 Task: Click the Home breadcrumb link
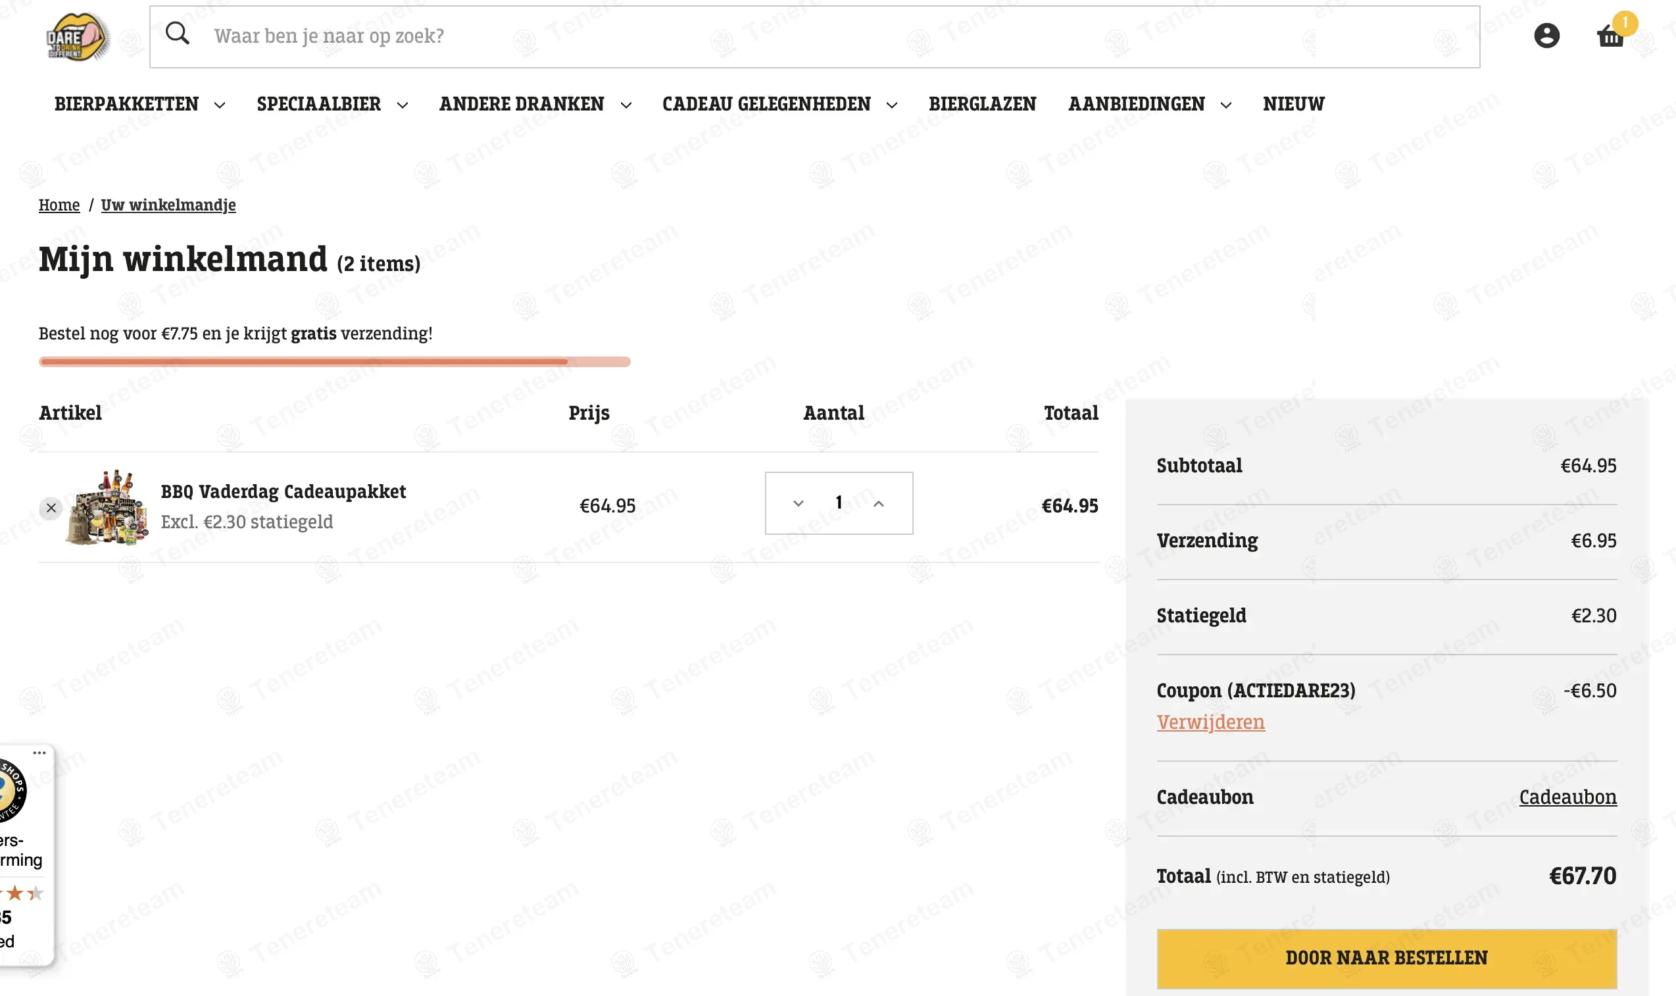point(59,205)
